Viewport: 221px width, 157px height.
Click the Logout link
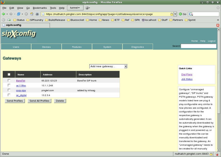click(212, 41)
